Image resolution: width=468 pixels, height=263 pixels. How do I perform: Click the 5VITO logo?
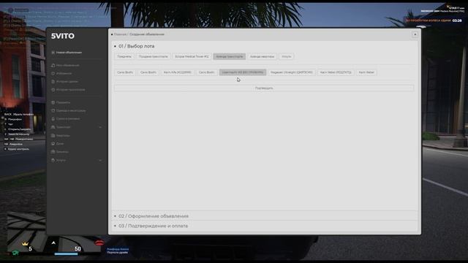[63, 36]
